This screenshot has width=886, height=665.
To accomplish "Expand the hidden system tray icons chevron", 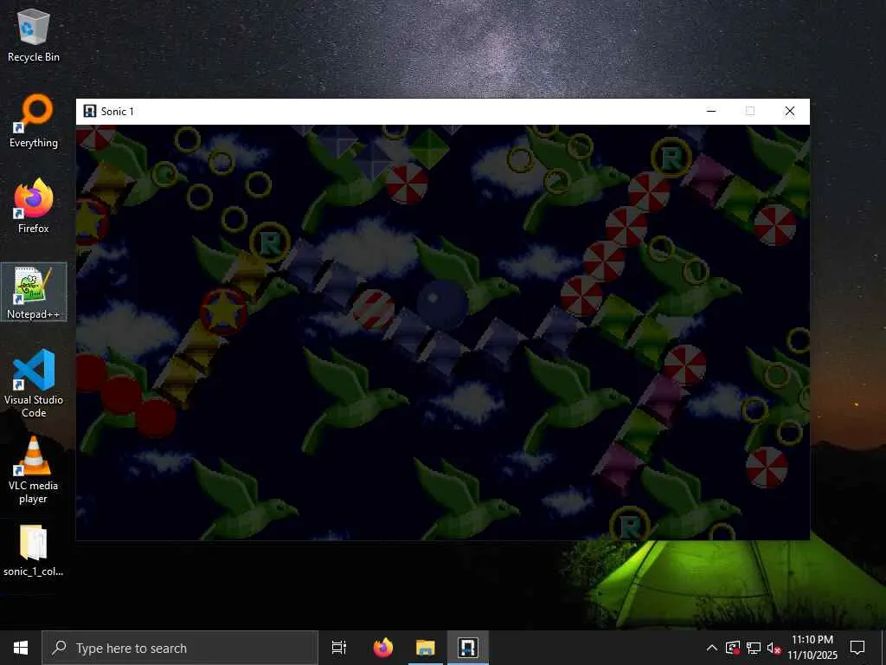I will (712, 648).
